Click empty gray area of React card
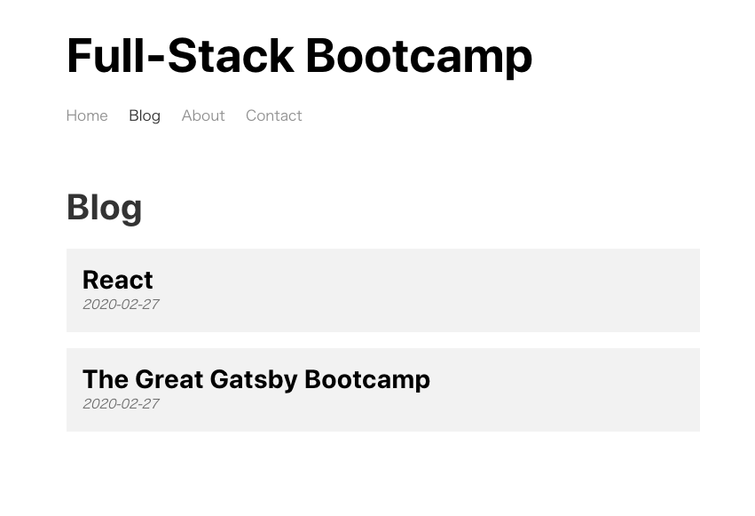This screenshot has height=516, width=755. click(x=433, y=290)
